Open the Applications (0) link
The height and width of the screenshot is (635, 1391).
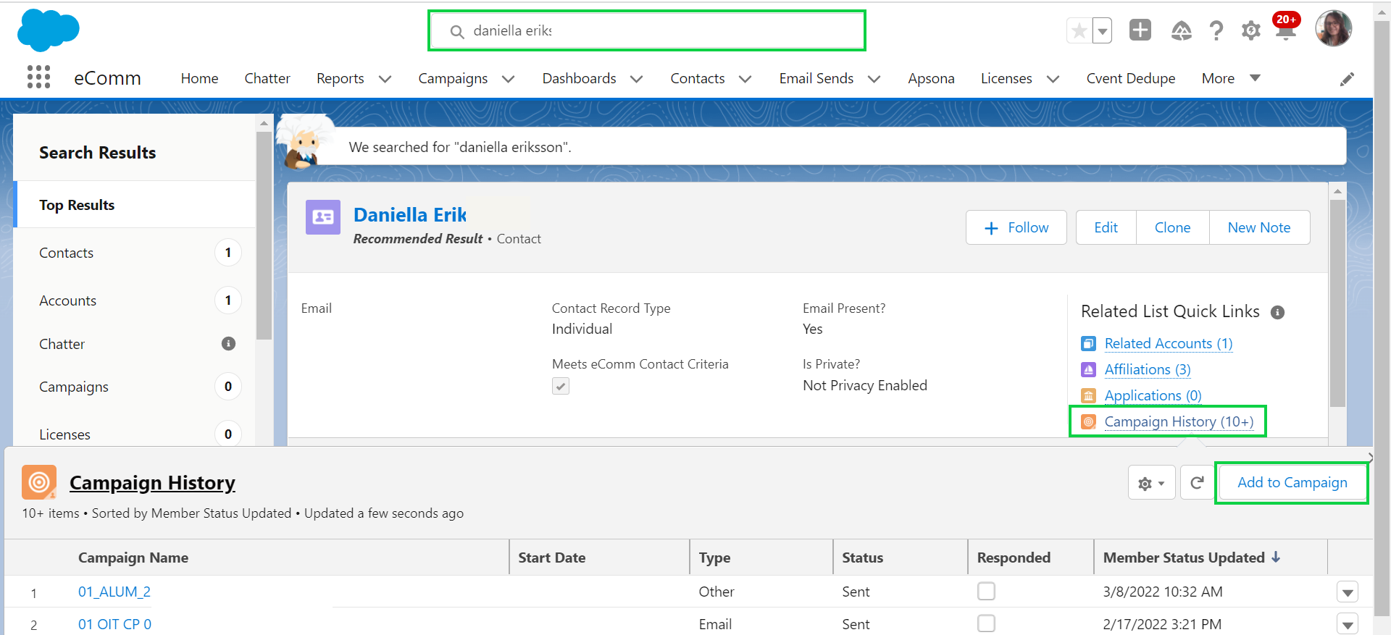(x=1153, y=395)
